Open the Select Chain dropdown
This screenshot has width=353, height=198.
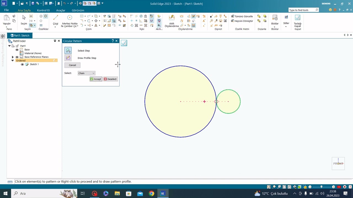pyautogui.click(x=86, y=73)
